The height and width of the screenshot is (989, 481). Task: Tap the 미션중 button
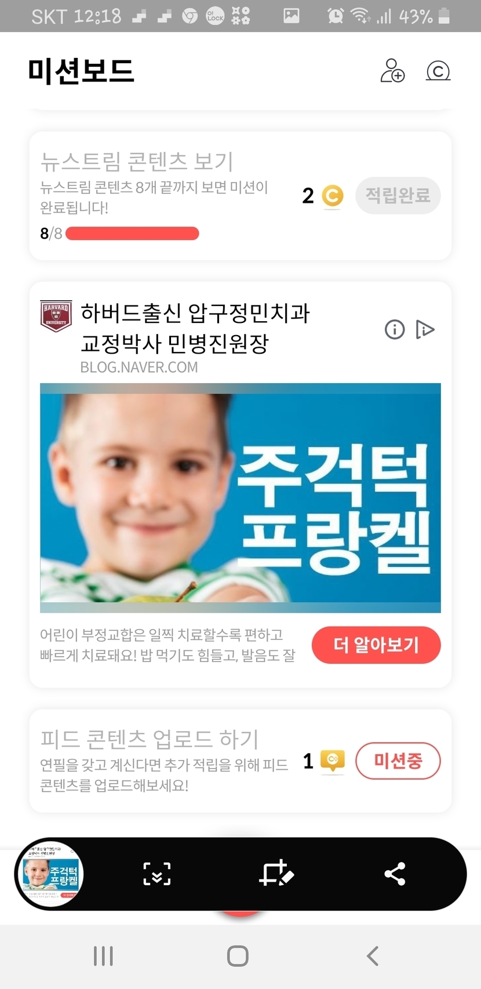click(398, 761)
